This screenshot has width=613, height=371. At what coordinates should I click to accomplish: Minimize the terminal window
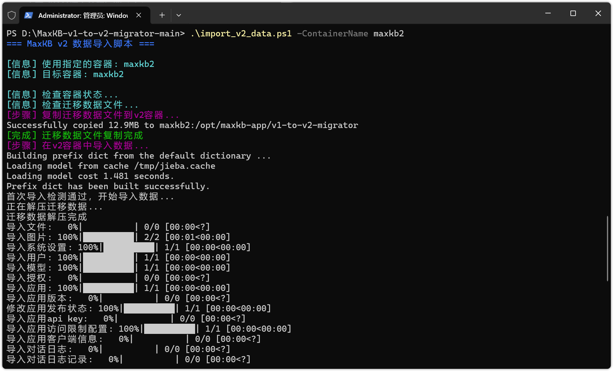point(548,13)
